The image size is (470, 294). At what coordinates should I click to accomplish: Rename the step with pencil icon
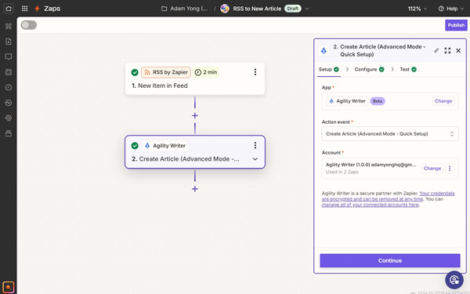(x=436, y=50)
